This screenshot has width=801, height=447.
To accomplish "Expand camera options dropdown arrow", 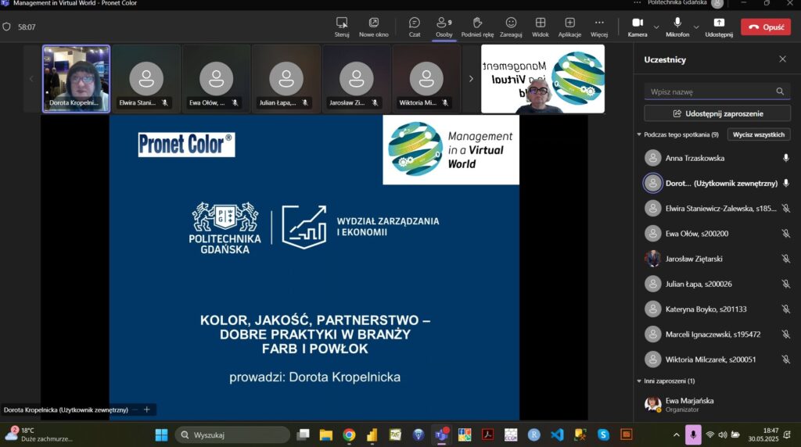I will [x=656, y=27].
